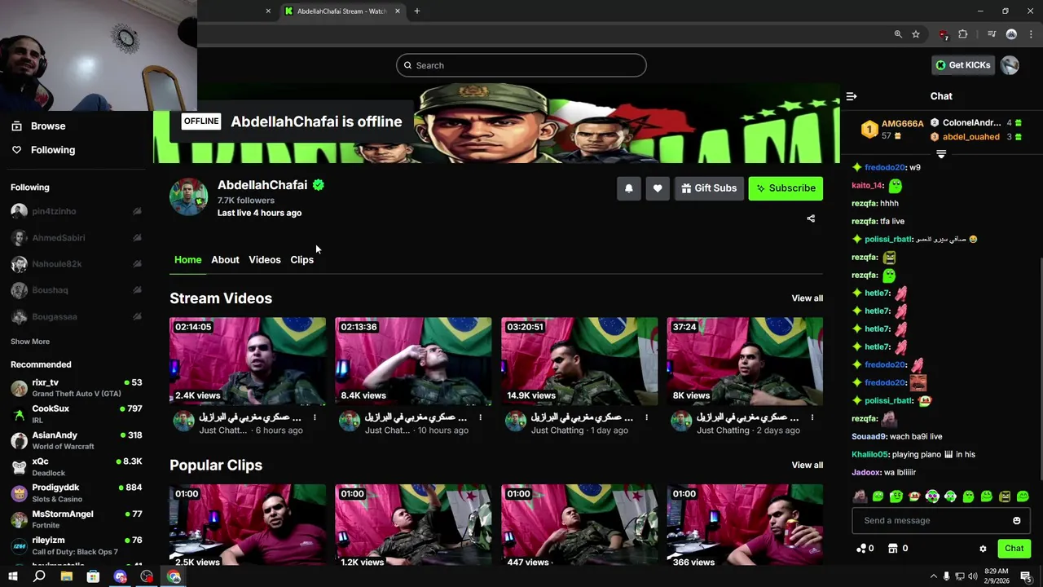
Task: Close the first browser tab
Action: click(268, 11)
